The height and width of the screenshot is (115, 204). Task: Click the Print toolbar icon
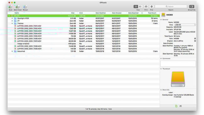point(146,7)
